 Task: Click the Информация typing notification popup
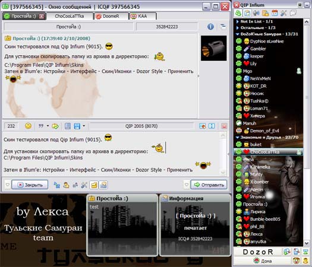pyautogui.click(x=195, y=225)
